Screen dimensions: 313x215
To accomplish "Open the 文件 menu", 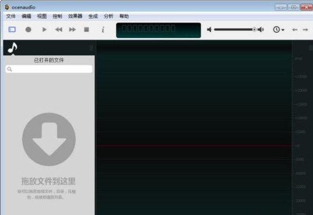I will click(10, 16).
